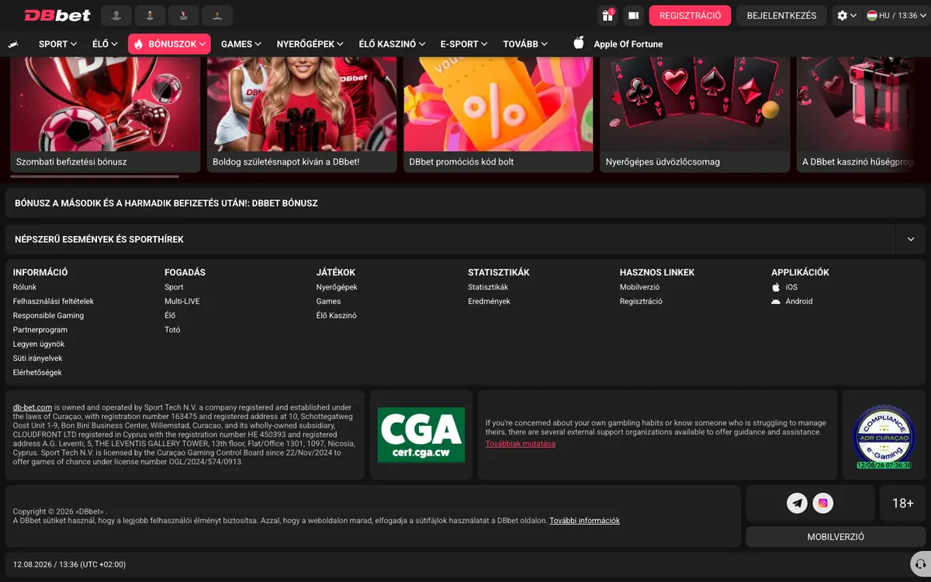Open the fourth tournament shortcut icon
The height and width of the screenshot is (582, 931).
pyautogui.click(x=216, y=15)
